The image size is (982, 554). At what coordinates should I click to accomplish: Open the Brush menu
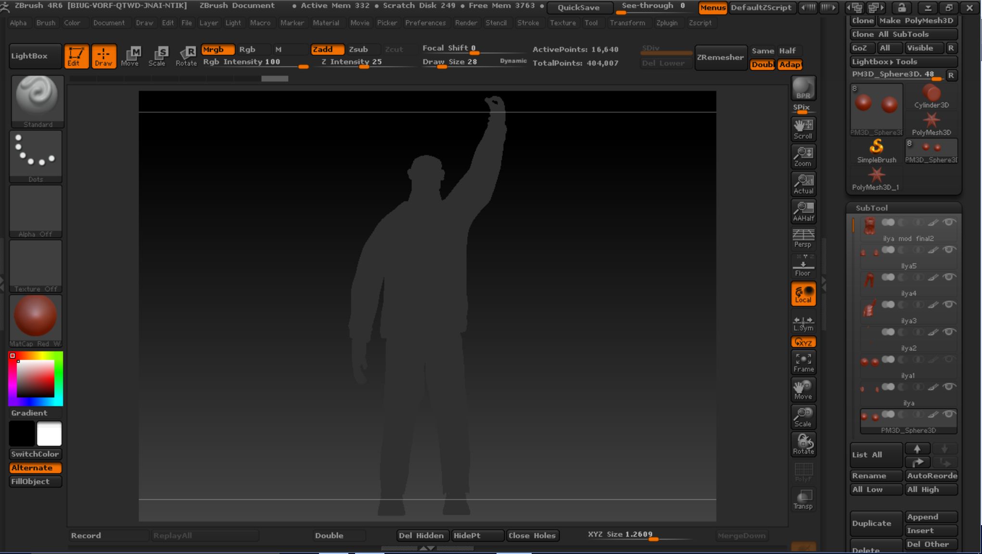pyautogui.click(x=46, y=23)
